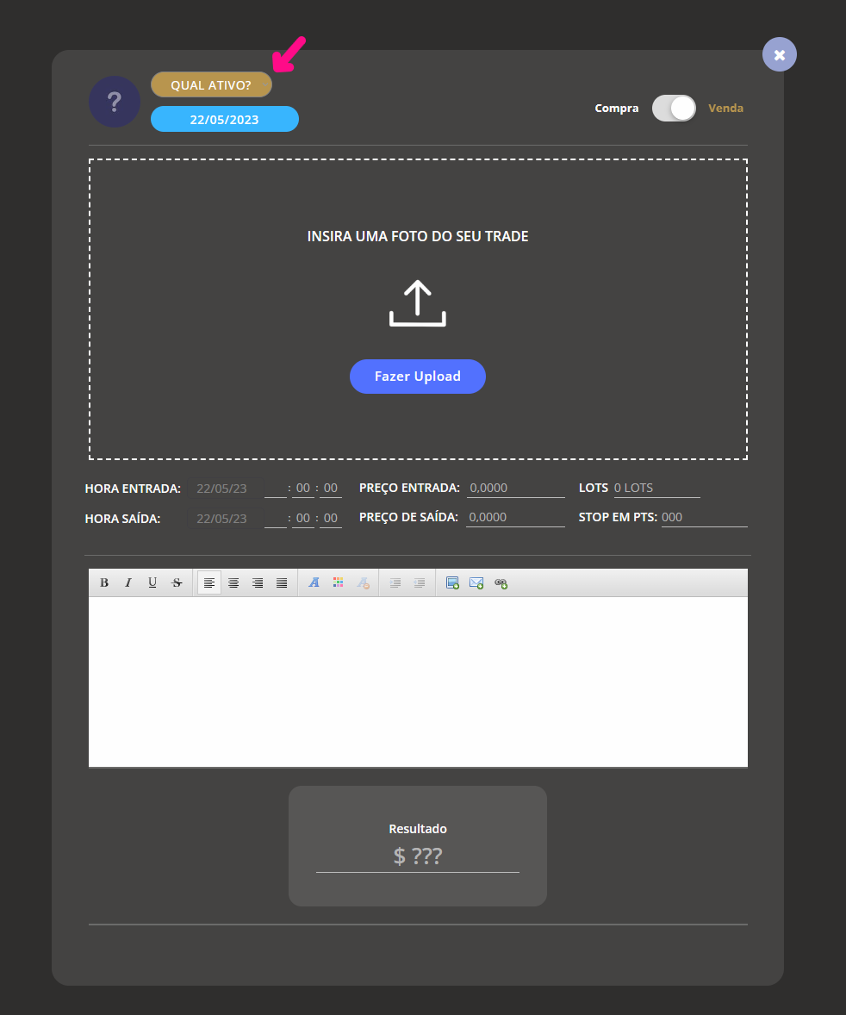Open the 22/05/2023 date picker

(224, 119)
